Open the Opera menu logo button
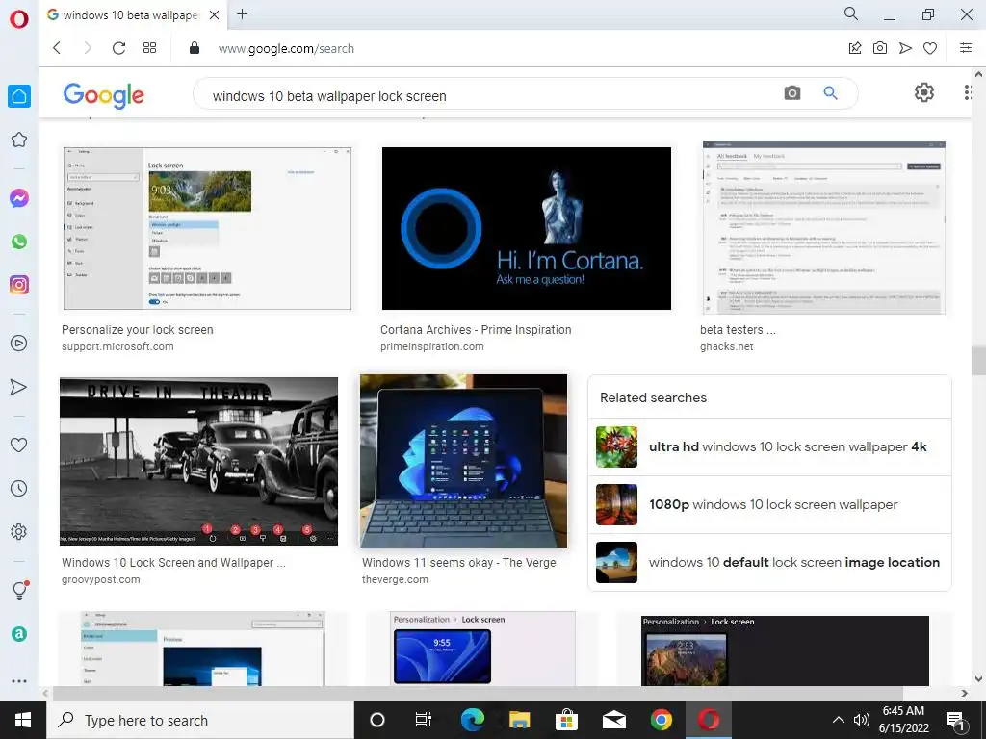The image size is (986, 739). pos(19,19)
